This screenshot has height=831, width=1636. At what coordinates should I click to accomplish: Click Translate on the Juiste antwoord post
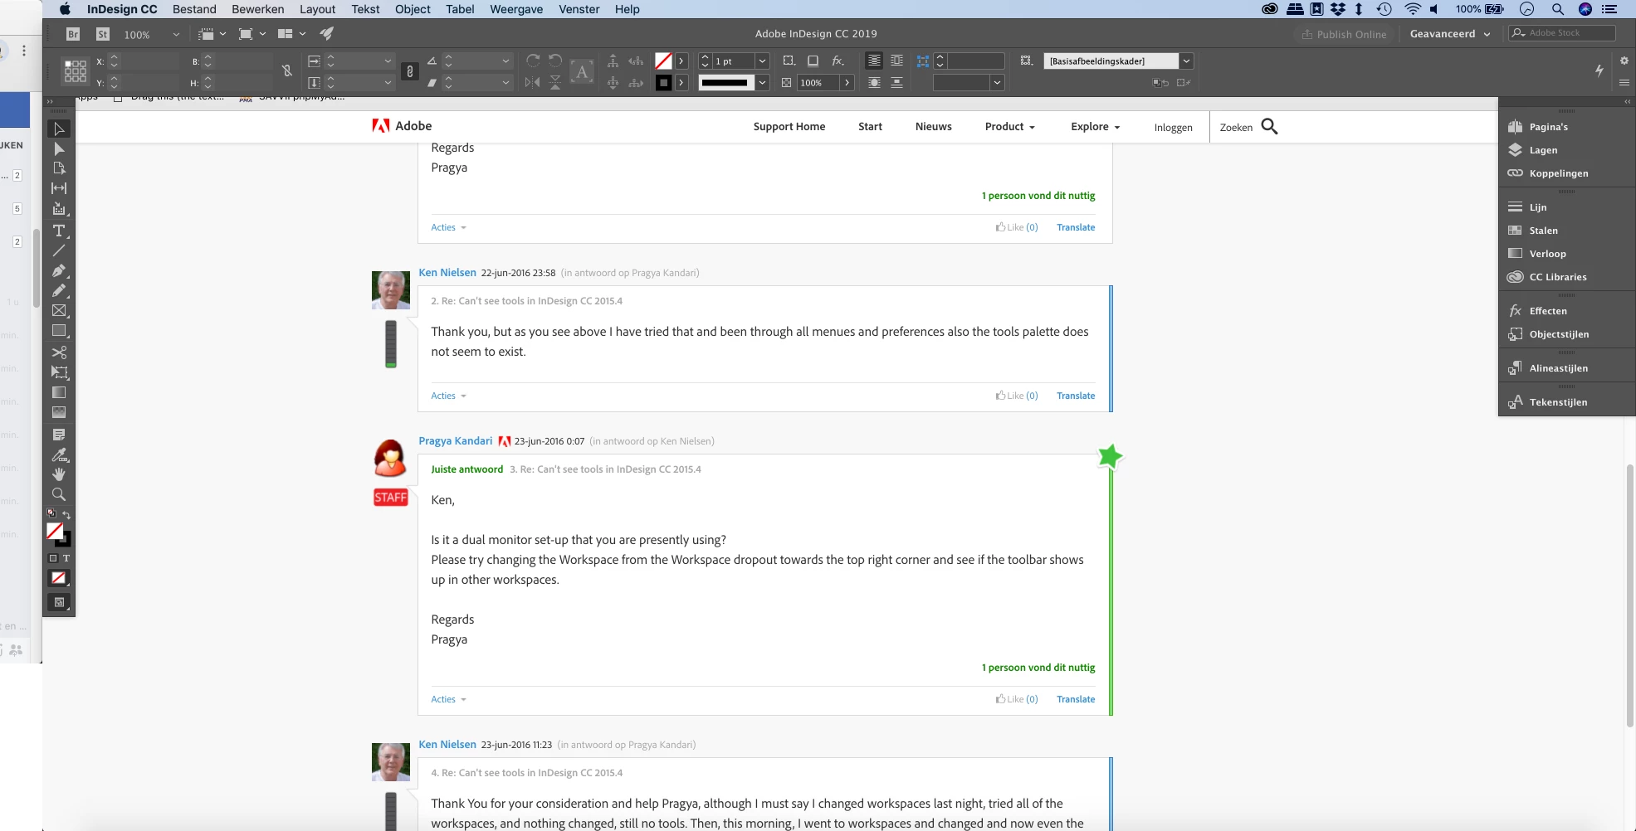point(1076,699)
